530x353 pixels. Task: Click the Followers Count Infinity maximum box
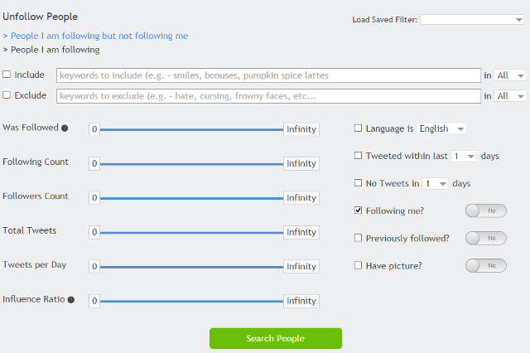coord(301,198)
